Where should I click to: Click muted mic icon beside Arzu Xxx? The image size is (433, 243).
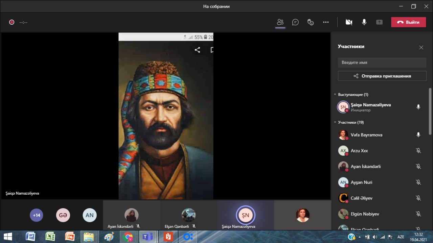418,151
